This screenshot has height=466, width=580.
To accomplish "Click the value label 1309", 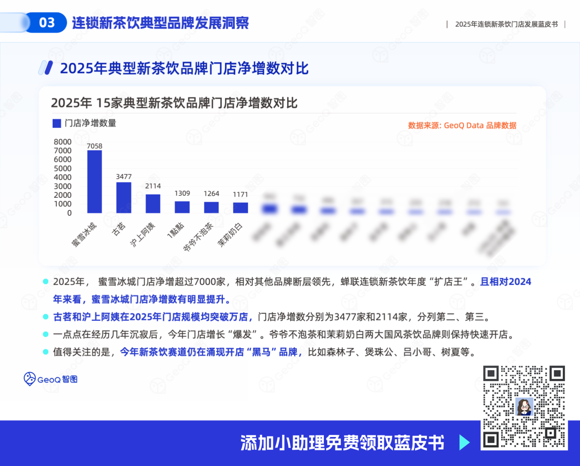I will coord(182,193).
